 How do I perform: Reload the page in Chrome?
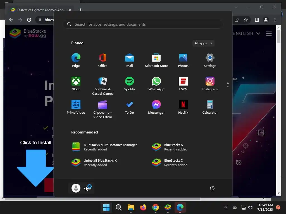[29, 20]
